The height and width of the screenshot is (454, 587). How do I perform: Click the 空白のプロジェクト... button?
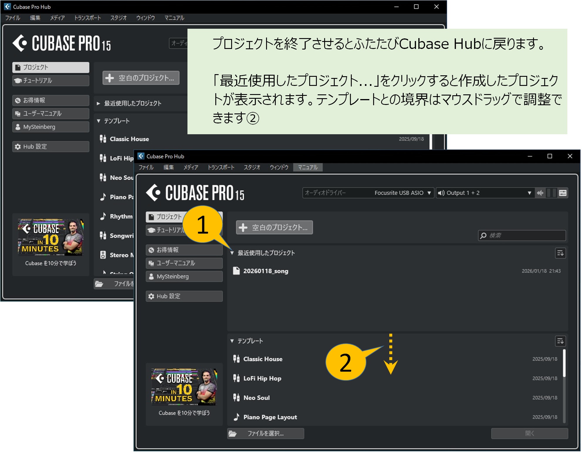pos(274,227)
